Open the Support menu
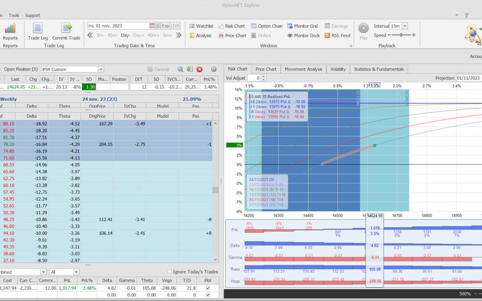 click(33, 15)
